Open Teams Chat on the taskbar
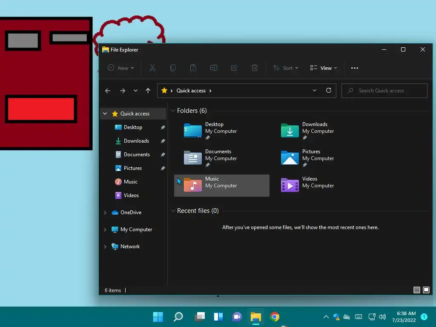 (237, 317)
